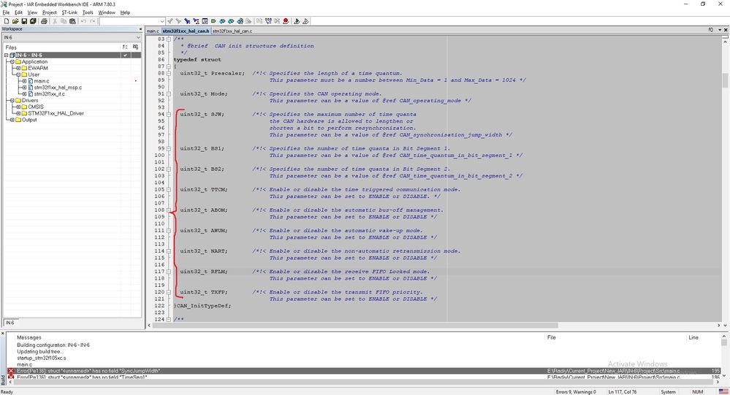Viewport: 730px width, 395px height.
Task: Print the current file from the toolbar
Action: pos(44,21)
